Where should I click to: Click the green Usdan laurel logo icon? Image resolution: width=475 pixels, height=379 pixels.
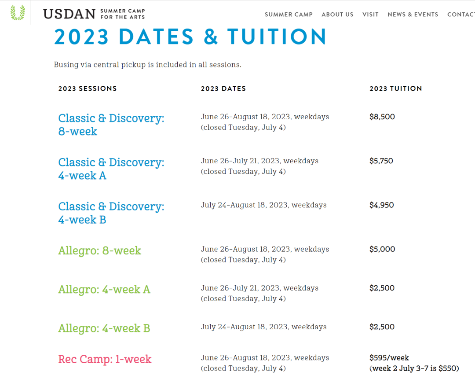click(x=18, y=12)
